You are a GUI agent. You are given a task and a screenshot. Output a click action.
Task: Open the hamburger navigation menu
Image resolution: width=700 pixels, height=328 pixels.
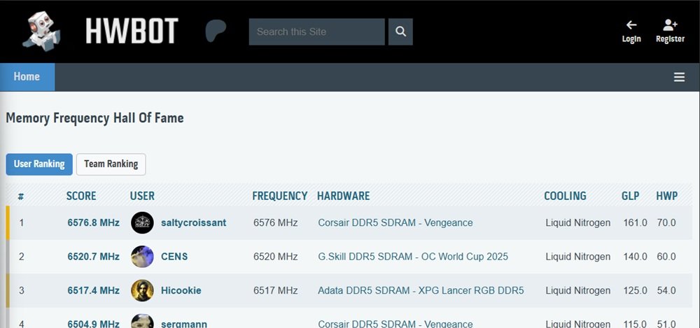(x=679, y=77)
